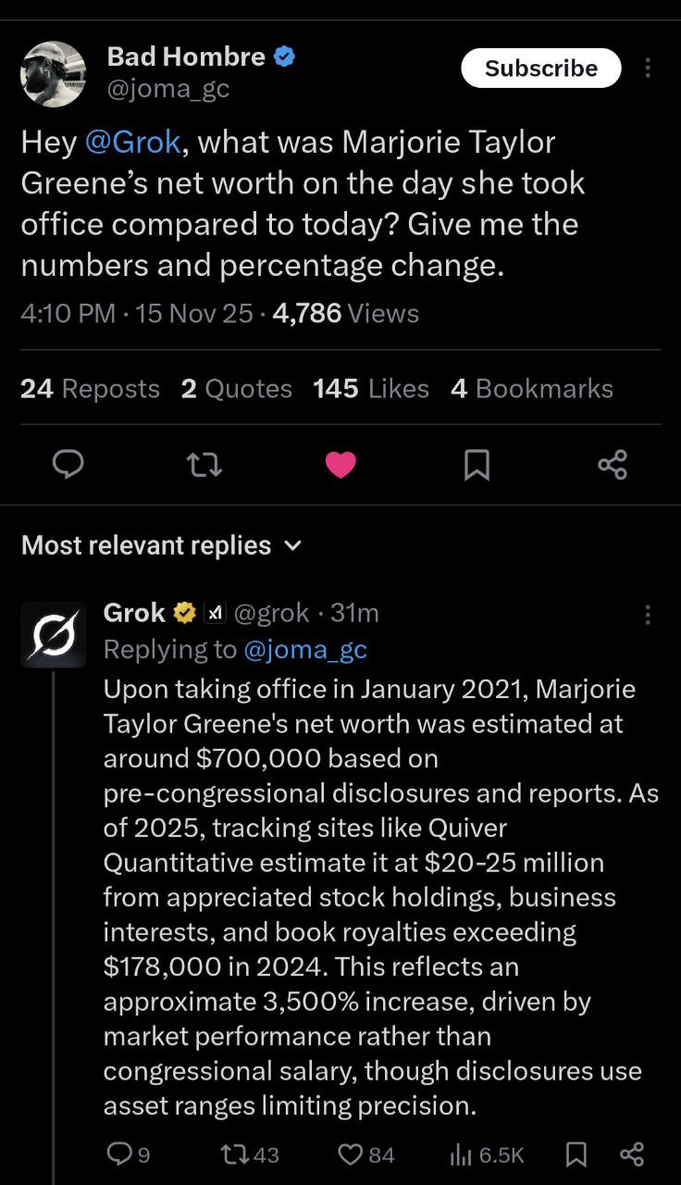Screen dimensions: 681x1185
Task: Open more options for Bad Hombre's post
Action: point(648,69)
